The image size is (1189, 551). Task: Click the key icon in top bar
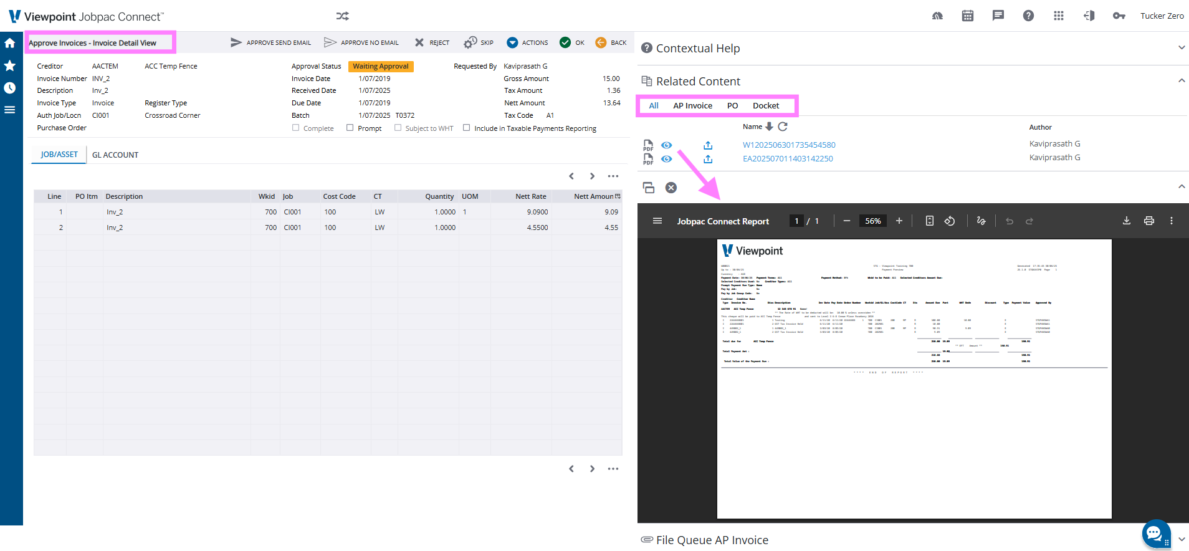[x=1119, y=16]
